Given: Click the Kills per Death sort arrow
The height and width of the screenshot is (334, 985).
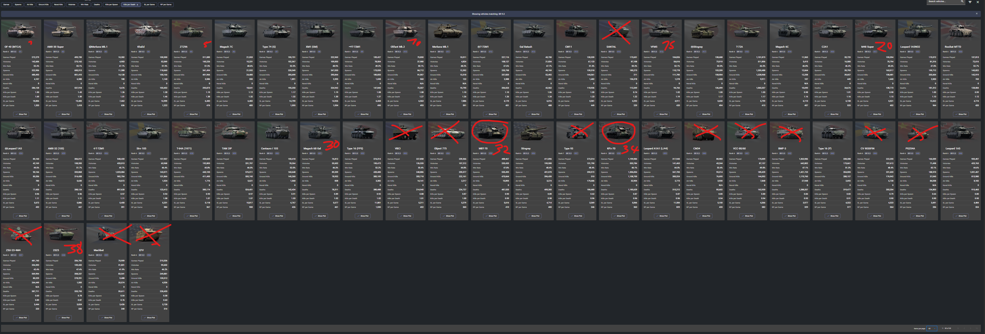Looking at the screenshot, I should coord(137,5).
